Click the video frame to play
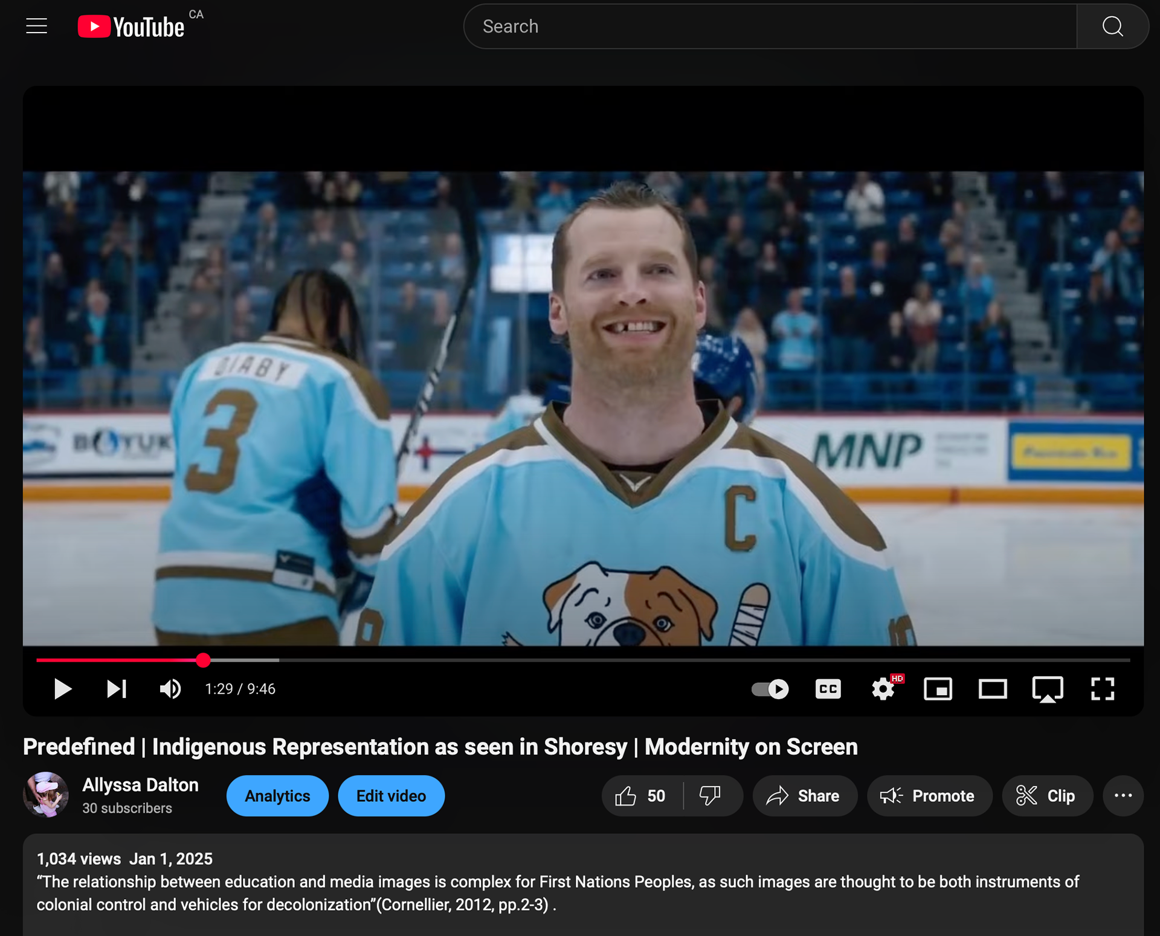 point(583,408)
